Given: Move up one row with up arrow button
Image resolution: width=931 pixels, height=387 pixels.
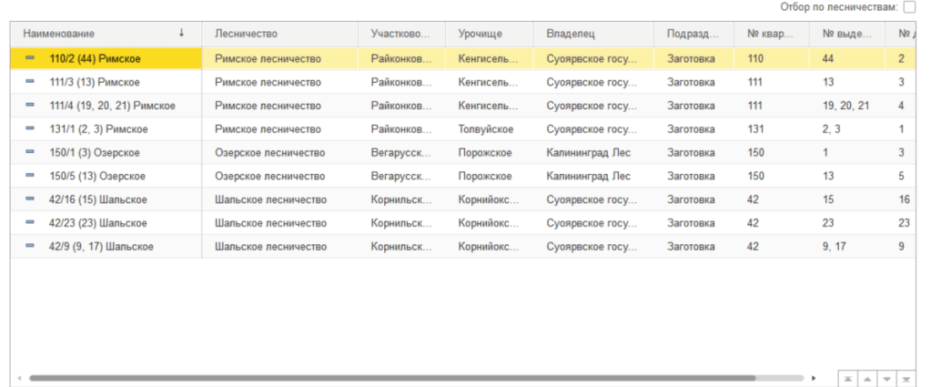Looking at the screenshot, I should pyautogui.click(x=867, y=379).
